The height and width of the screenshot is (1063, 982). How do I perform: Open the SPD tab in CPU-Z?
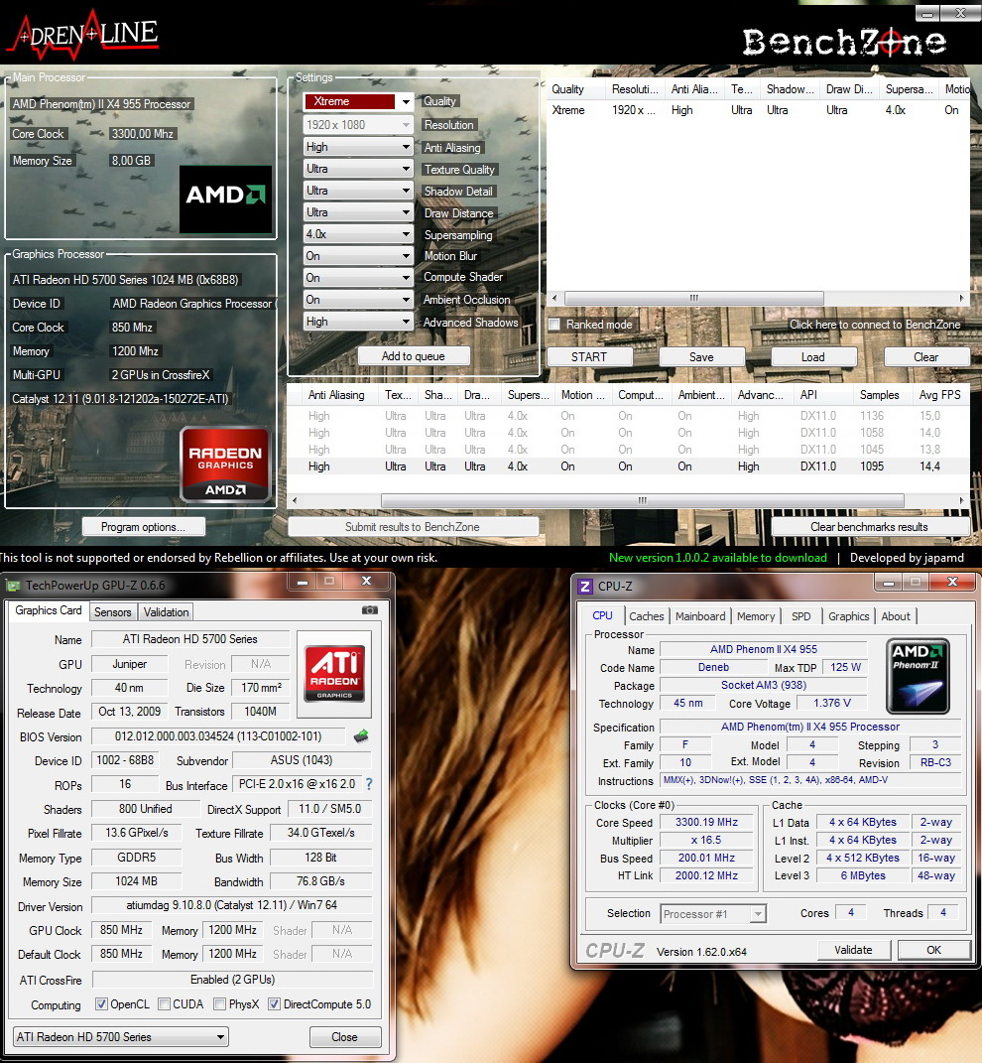(x=801, y=616)
